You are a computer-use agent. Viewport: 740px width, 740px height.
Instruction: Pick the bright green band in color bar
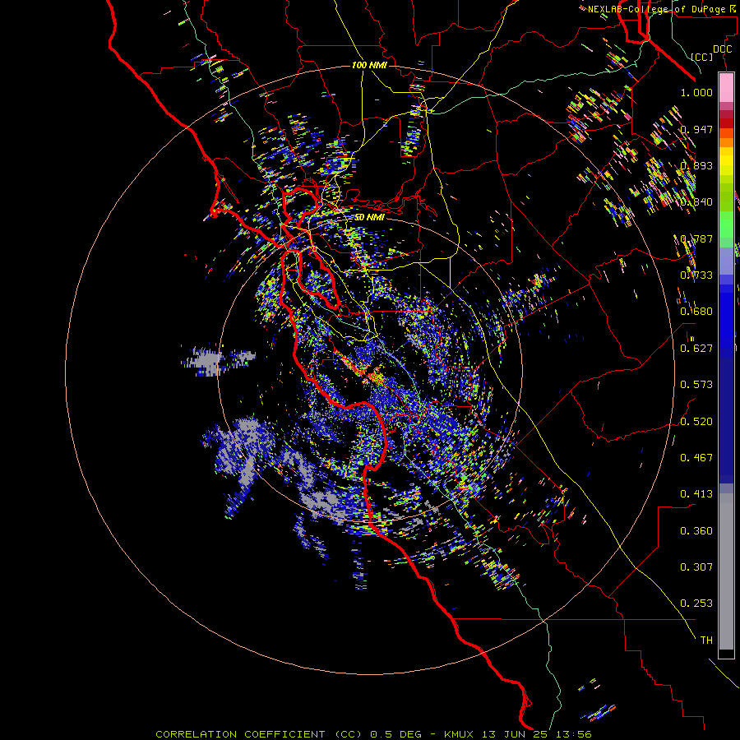pyautogui.click(x=726, y=224)
